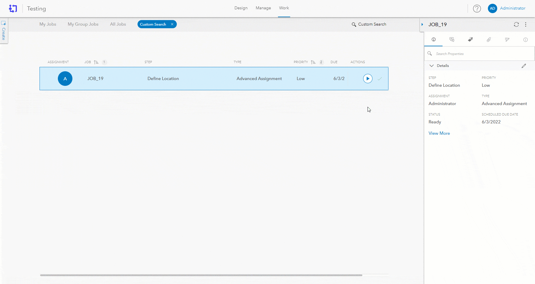Switch to the Manage tab

(263, 8)
